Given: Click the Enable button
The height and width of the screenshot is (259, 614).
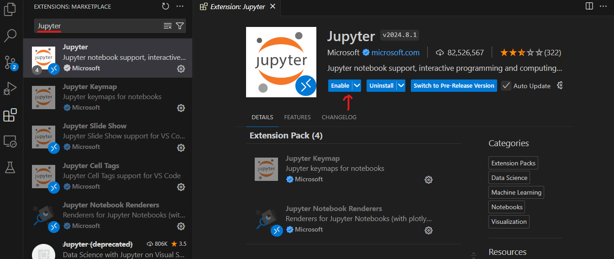Looking at the screenshot, I should click(x=340, y=85).
